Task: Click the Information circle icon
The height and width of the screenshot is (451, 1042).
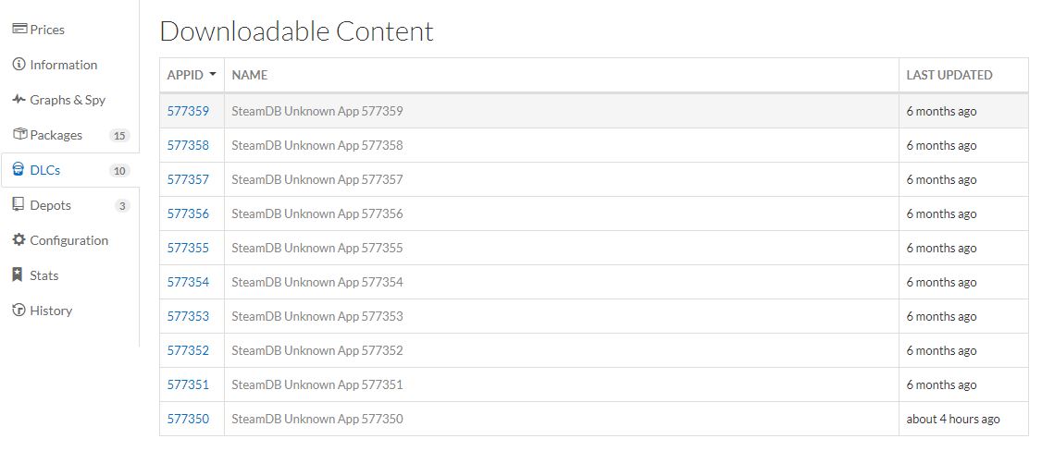Action: coord(19,65)
